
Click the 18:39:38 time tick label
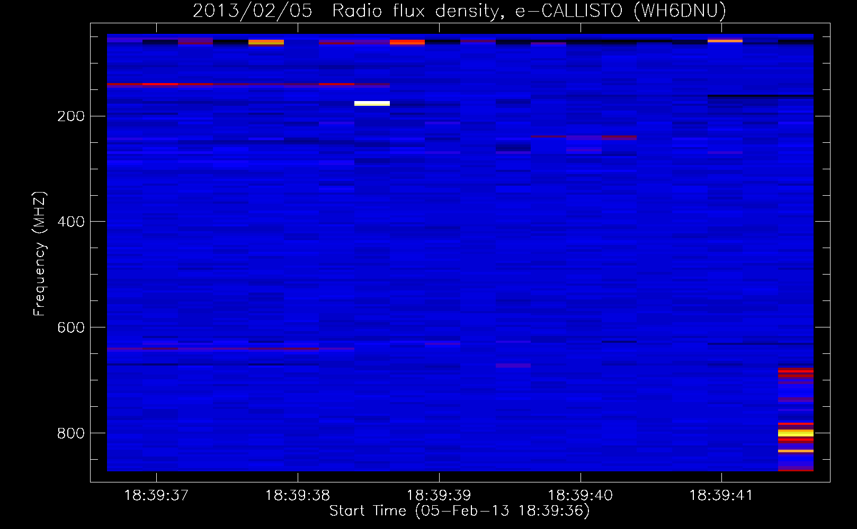pos(298,496)
